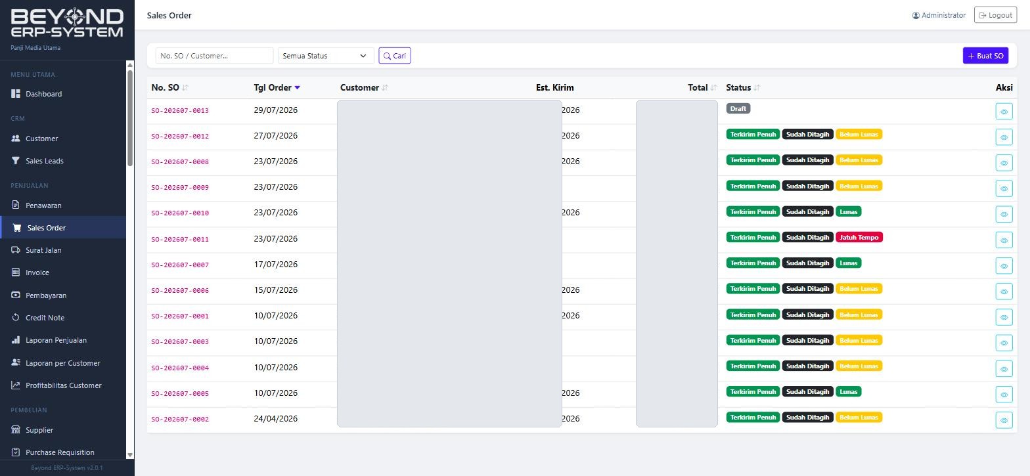This screenshot has width=1030, height=476.
Task: Click the Purchase Requisition clipboard icon
Action: point(16,452)
